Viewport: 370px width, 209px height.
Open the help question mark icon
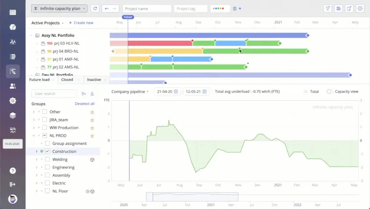point(12,171)
